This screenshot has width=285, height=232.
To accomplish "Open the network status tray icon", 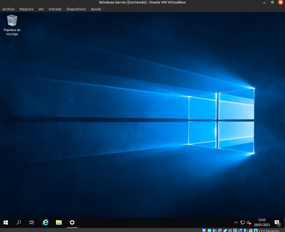I will click(x=243, y=222).
